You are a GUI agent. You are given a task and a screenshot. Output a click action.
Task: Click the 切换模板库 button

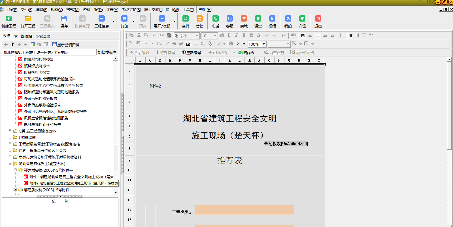107,52
